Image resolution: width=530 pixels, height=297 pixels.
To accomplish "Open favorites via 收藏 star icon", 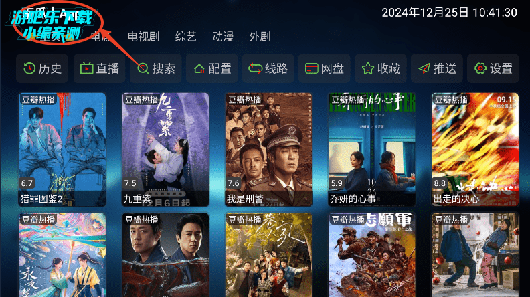I will pyautogui.click(x=368, y=69).
